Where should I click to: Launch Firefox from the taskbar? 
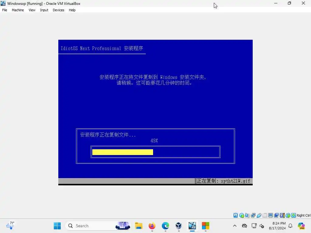(x=152, y=226)
